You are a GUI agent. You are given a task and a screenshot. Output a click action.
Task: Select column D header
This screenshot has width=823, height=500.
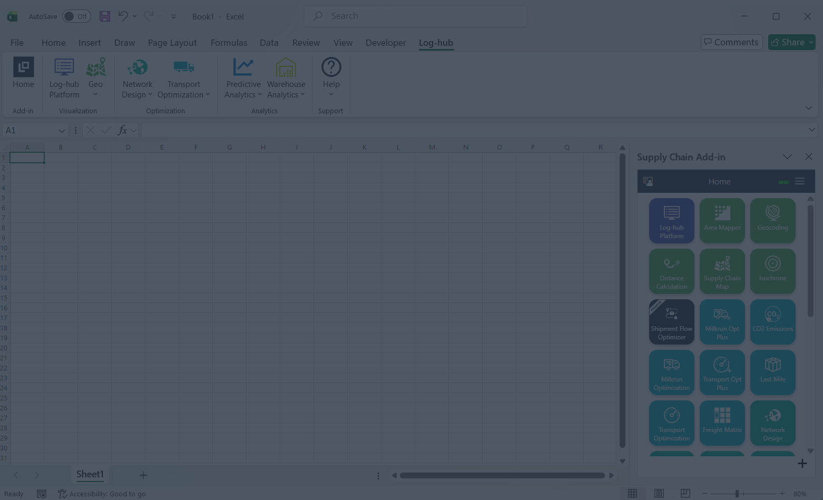(128, 148)
